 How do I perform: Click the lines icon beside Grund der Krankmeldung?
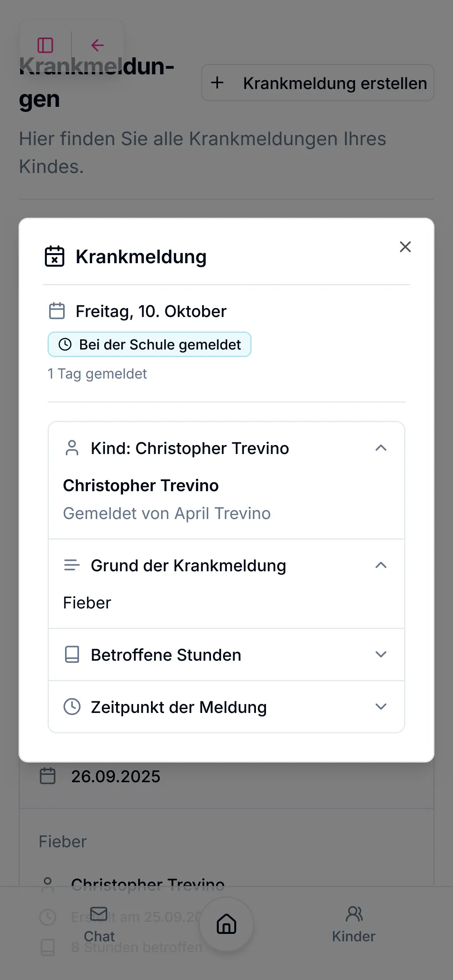tap(72, 565)
